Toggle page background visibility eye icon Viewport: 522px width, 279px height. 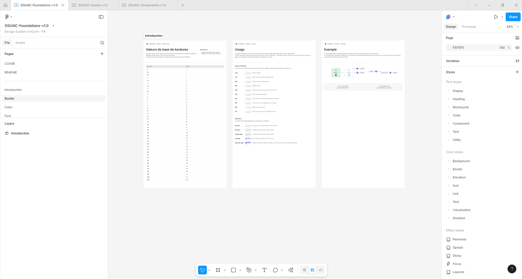tap(517, 48)
